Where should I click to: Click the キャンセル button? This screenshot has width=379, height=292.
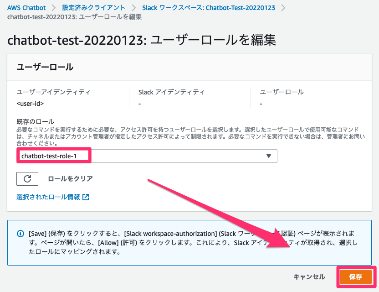(x=309, y=277)
